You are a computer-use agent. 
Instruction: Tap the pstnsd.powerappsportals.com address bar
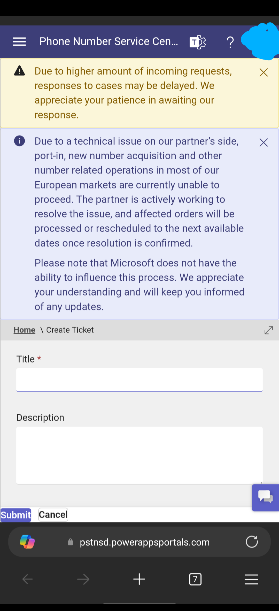(x=145, y=542)
